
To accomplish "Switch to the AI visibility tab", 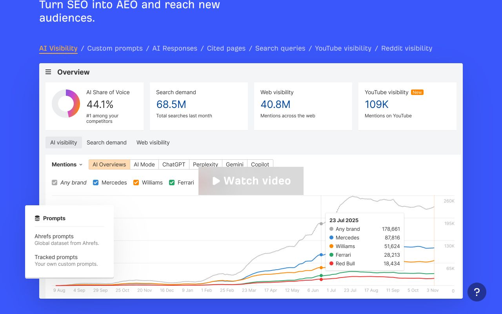I will click(64, 142).
